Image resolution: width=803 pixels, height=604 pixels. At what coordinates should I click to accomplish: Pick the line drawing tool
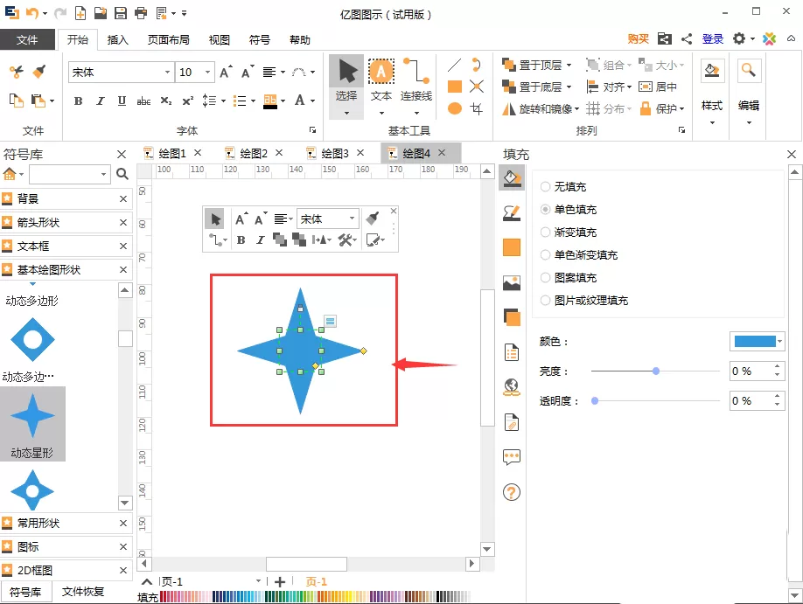(454, 65)
